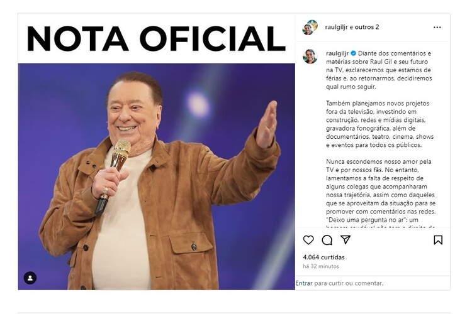The height and width of the screenshot is (314, 472).
Task: Like the post with the heart icon
Action: point(308,240)
